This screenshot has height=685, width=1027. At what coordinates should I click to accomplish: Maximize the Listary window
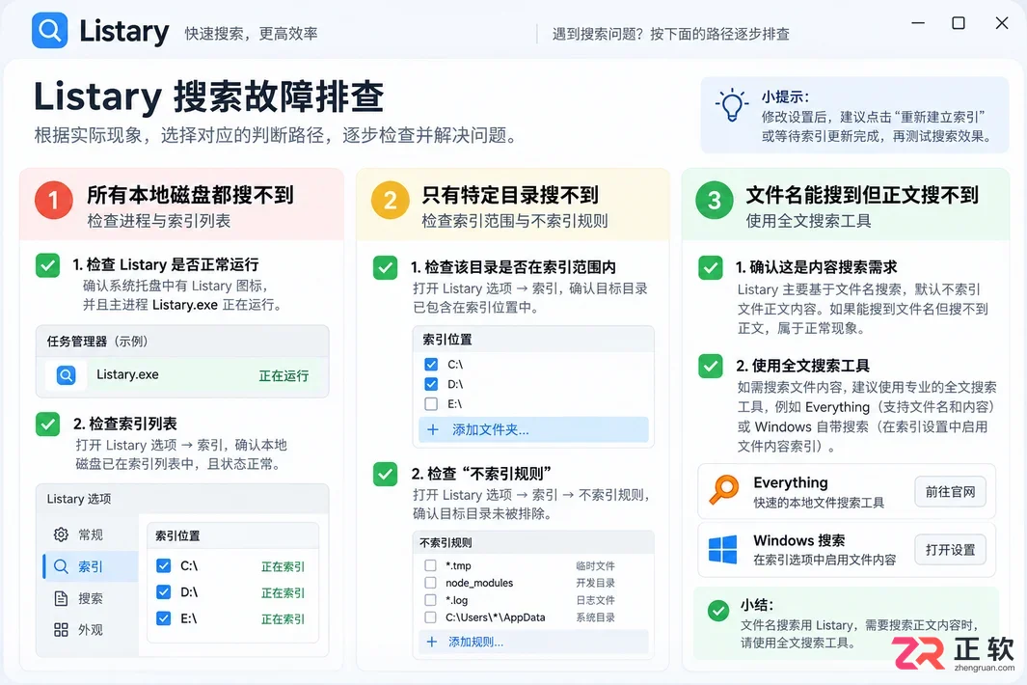959,23
